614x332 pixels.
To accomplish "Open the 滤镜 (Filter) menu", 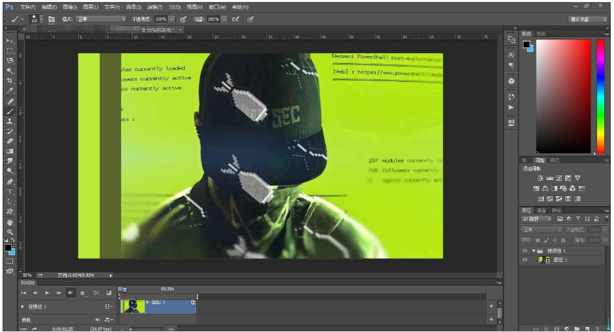I will tap(154, 6).
